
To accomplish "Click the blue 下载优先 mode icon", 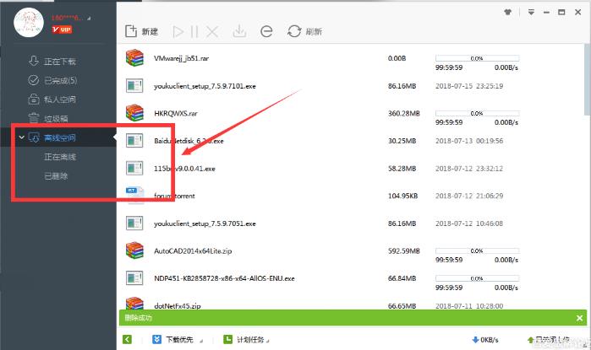I will pyautogui.click(x=156, y=340).
